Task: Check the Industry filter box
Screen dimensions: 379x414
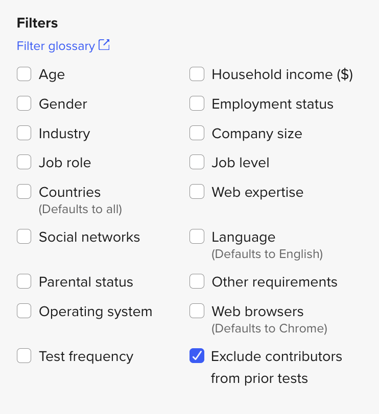Action: 24,133
